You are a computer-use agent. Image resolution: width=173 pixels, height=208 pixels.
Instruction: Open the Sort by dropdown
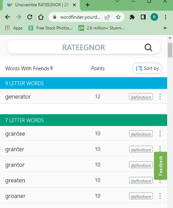click(x=147, y=68)
